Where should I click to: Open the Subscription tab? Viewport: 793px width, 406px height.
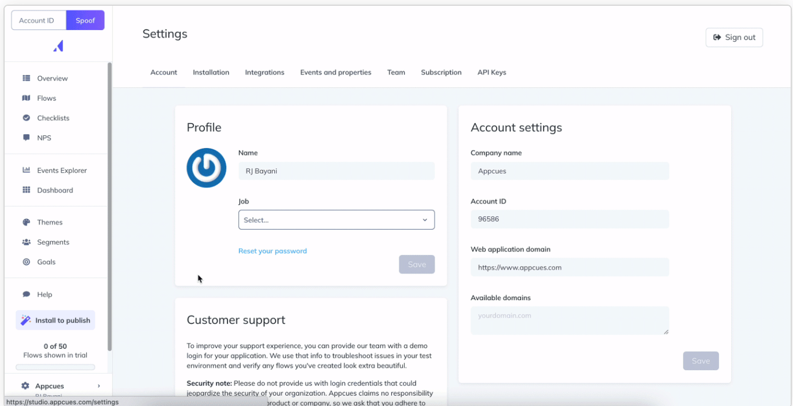(x=441, y=72)
